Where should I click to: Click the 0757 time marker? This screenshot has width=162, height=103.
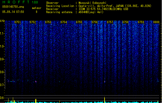(x=110, y=22)
